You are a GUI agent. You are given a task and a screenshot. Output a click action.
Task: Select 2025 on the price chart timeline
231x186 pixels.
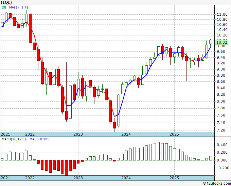[174, 134]
